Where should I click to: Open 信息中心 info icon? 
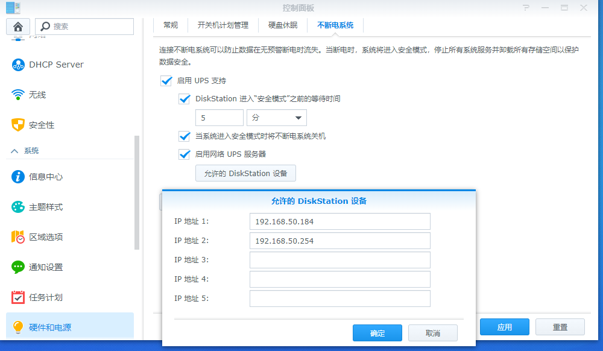click(18, 177)
